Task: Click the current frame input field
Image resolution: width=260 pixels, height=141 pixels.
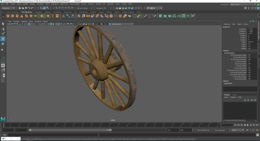Action: coord(227,125)
